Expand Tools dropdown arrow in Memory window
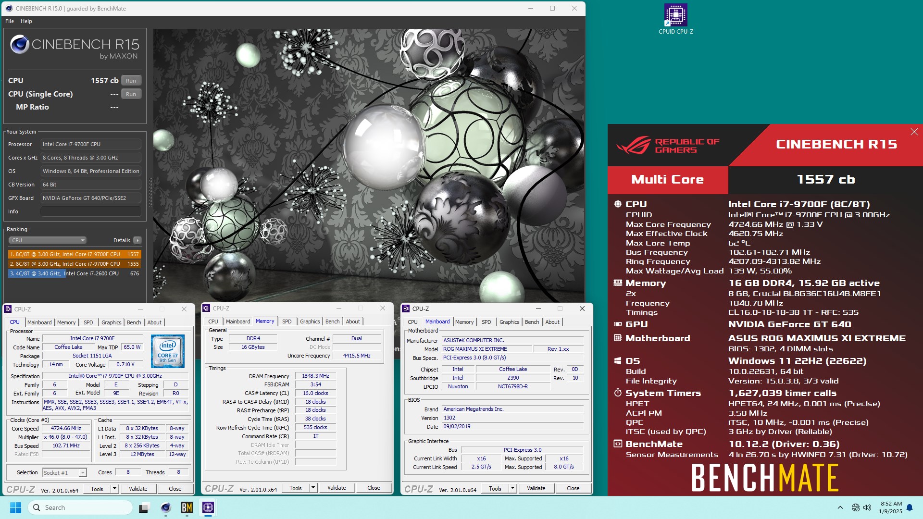This screenshot has height=519, width=923. click(x=313, y=488)
